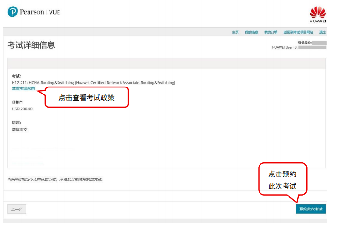Click the H12-211 HCNA-Routing&Switching exam name
The image size is (339, 225).
tap(94, 83)
